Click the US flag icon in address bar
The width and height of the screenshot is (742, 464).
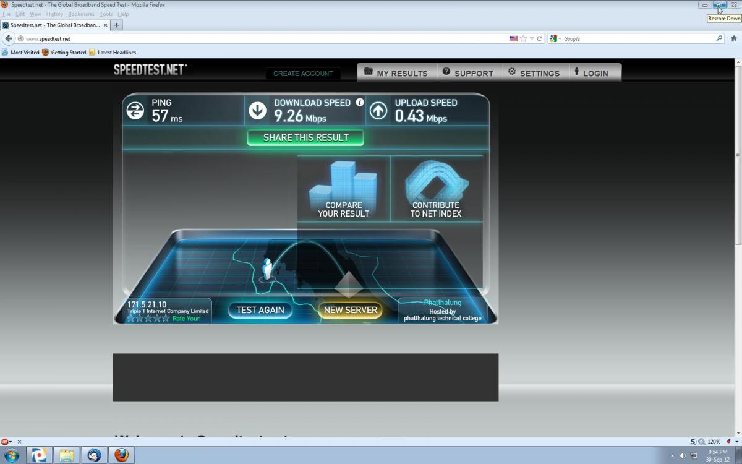513,38
